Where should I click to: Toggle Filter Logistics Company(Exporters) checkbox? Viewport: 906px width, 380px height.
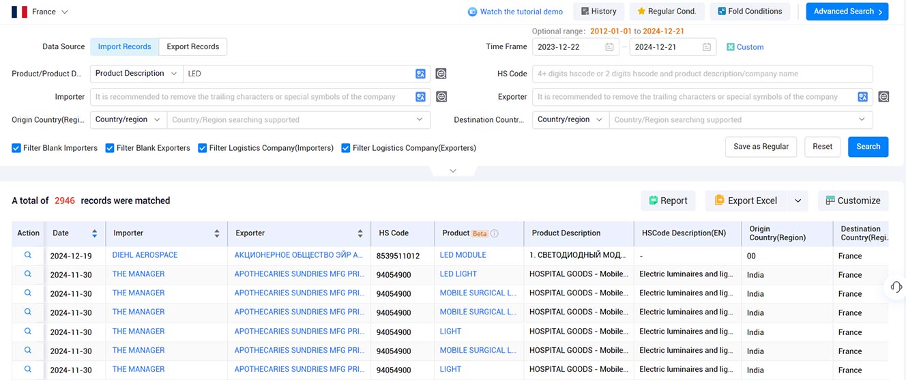click(x=346, y=148)
